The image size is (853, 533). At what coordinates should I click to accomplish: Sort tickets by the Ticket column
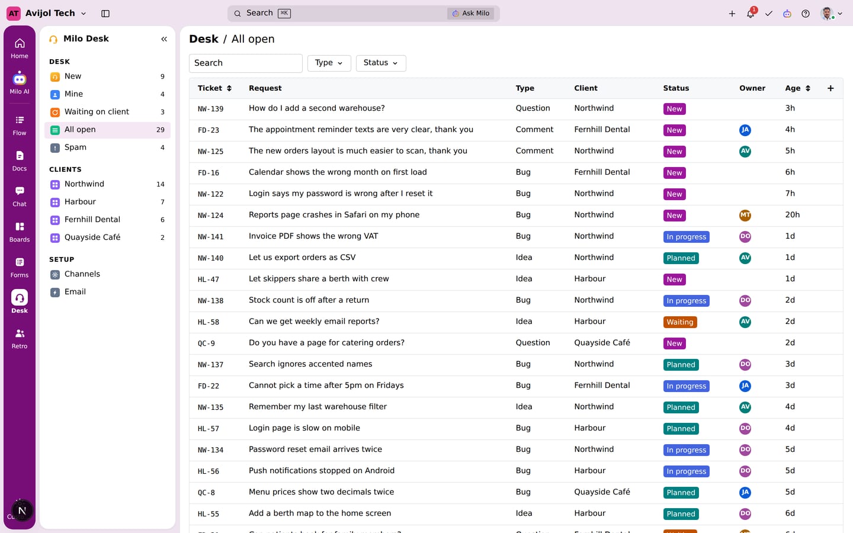pos(214,88)
